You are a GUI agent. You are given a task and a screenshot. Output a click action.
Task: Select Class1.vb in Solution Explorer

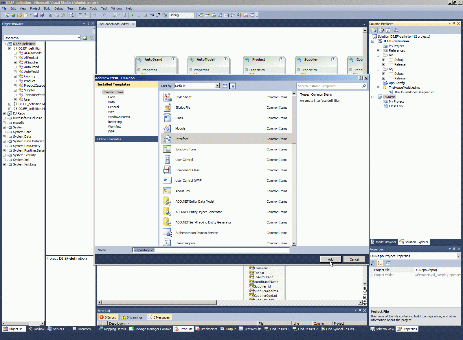pyautogui.click(x=396, y=106)
